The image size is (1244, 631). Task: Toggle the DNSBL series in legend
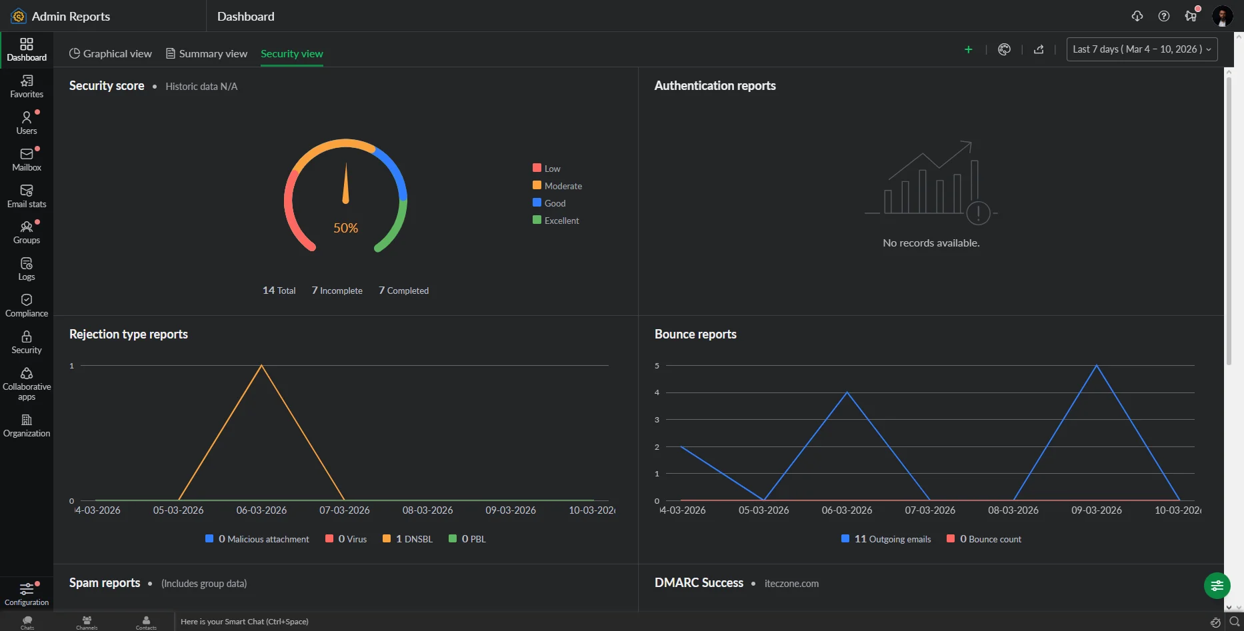coord(407,539)
